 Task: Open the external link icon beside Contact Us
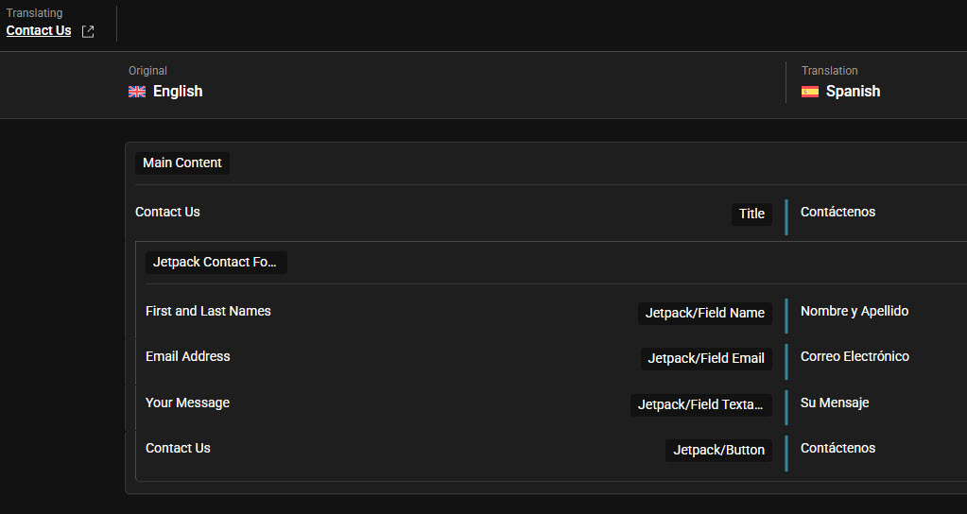[88, 31]
